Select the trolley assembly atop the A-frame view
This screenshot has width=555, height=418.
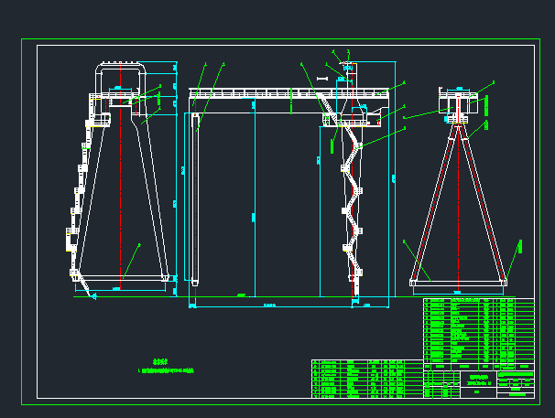(x=458, y=102)
